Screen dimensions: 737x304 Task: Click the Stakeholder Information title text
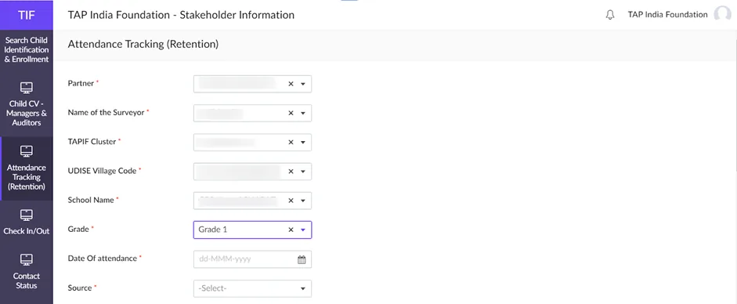[x=237, y=15]
